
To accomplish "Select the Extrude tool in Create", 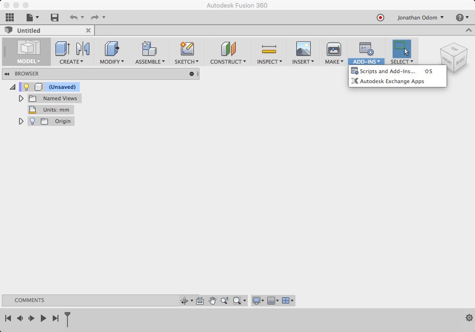I will pos(63,48).
